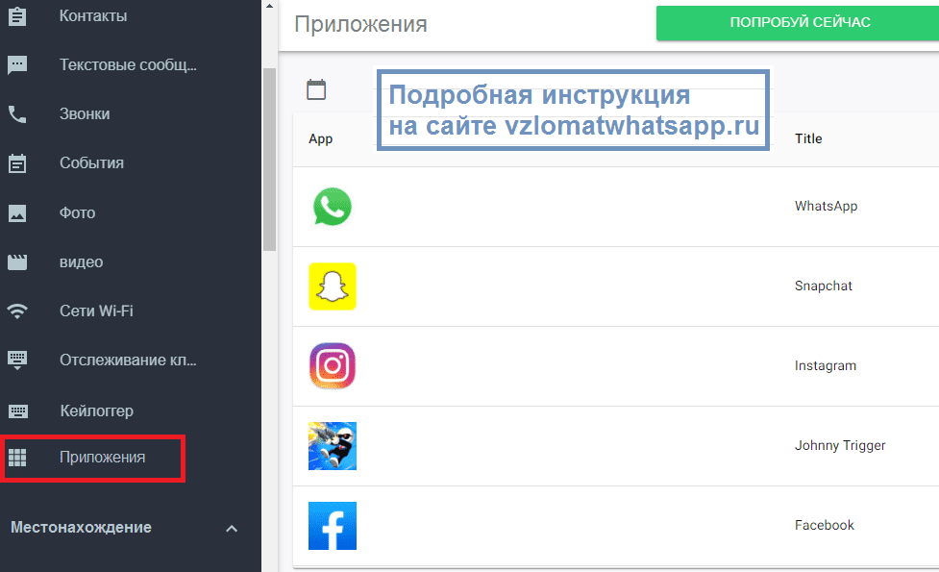Viewport: 939px width, 572px height.
Task: Click the Кейлоггер keyboard icon
Action: coord(18,410)
